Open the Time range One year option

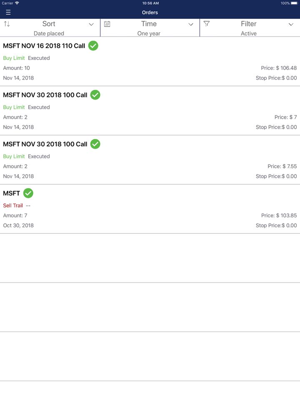tap(149, 33)
